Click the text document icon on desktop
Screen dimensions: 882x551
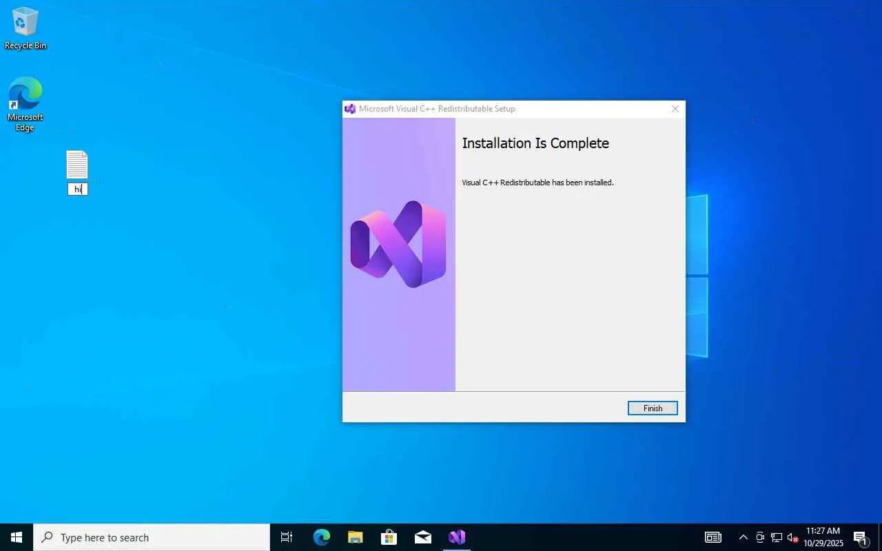click(x=77, y=165)
